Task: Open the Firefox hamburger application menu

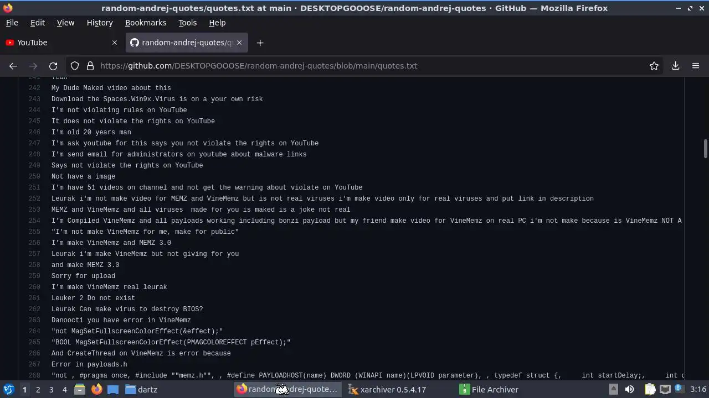Action: point(696,66)
